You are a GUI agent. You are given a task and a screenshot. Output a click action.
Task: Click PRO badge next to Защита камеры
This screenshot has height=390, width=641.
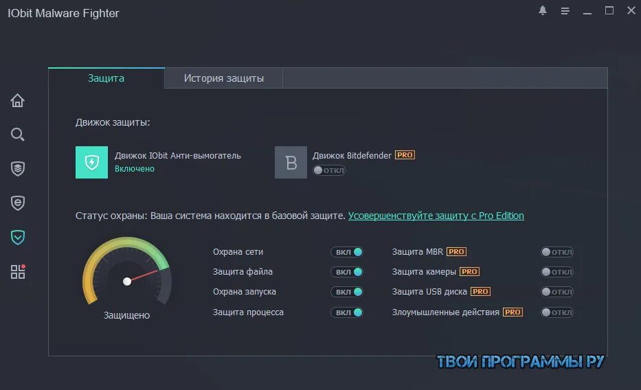pos(469,272)
